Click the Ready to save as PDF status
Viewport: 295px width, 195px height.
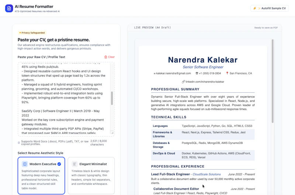(x=266, y=28)
